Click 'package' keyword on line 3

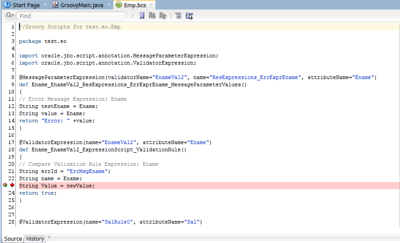point(30,41)
